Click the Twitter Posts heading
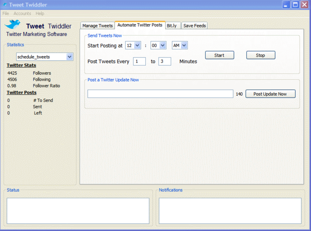This screenshot has width=311, height=231. coord(22,92)
